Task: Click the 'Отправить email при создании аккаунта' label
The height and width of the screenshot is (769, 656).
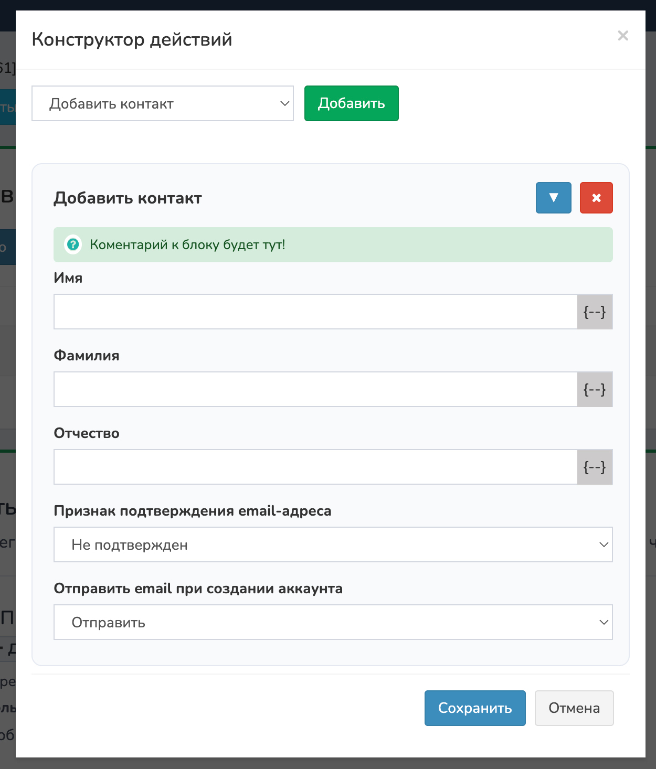Action: point(198,589)
